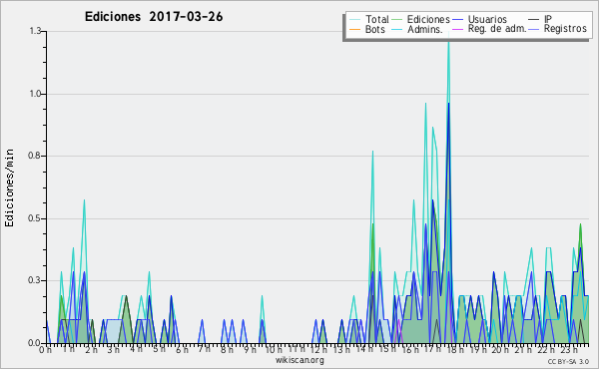This screenshot has height=369, width=599.
Task: Click the Total peak above 14 h
Action: click(372, 152)
